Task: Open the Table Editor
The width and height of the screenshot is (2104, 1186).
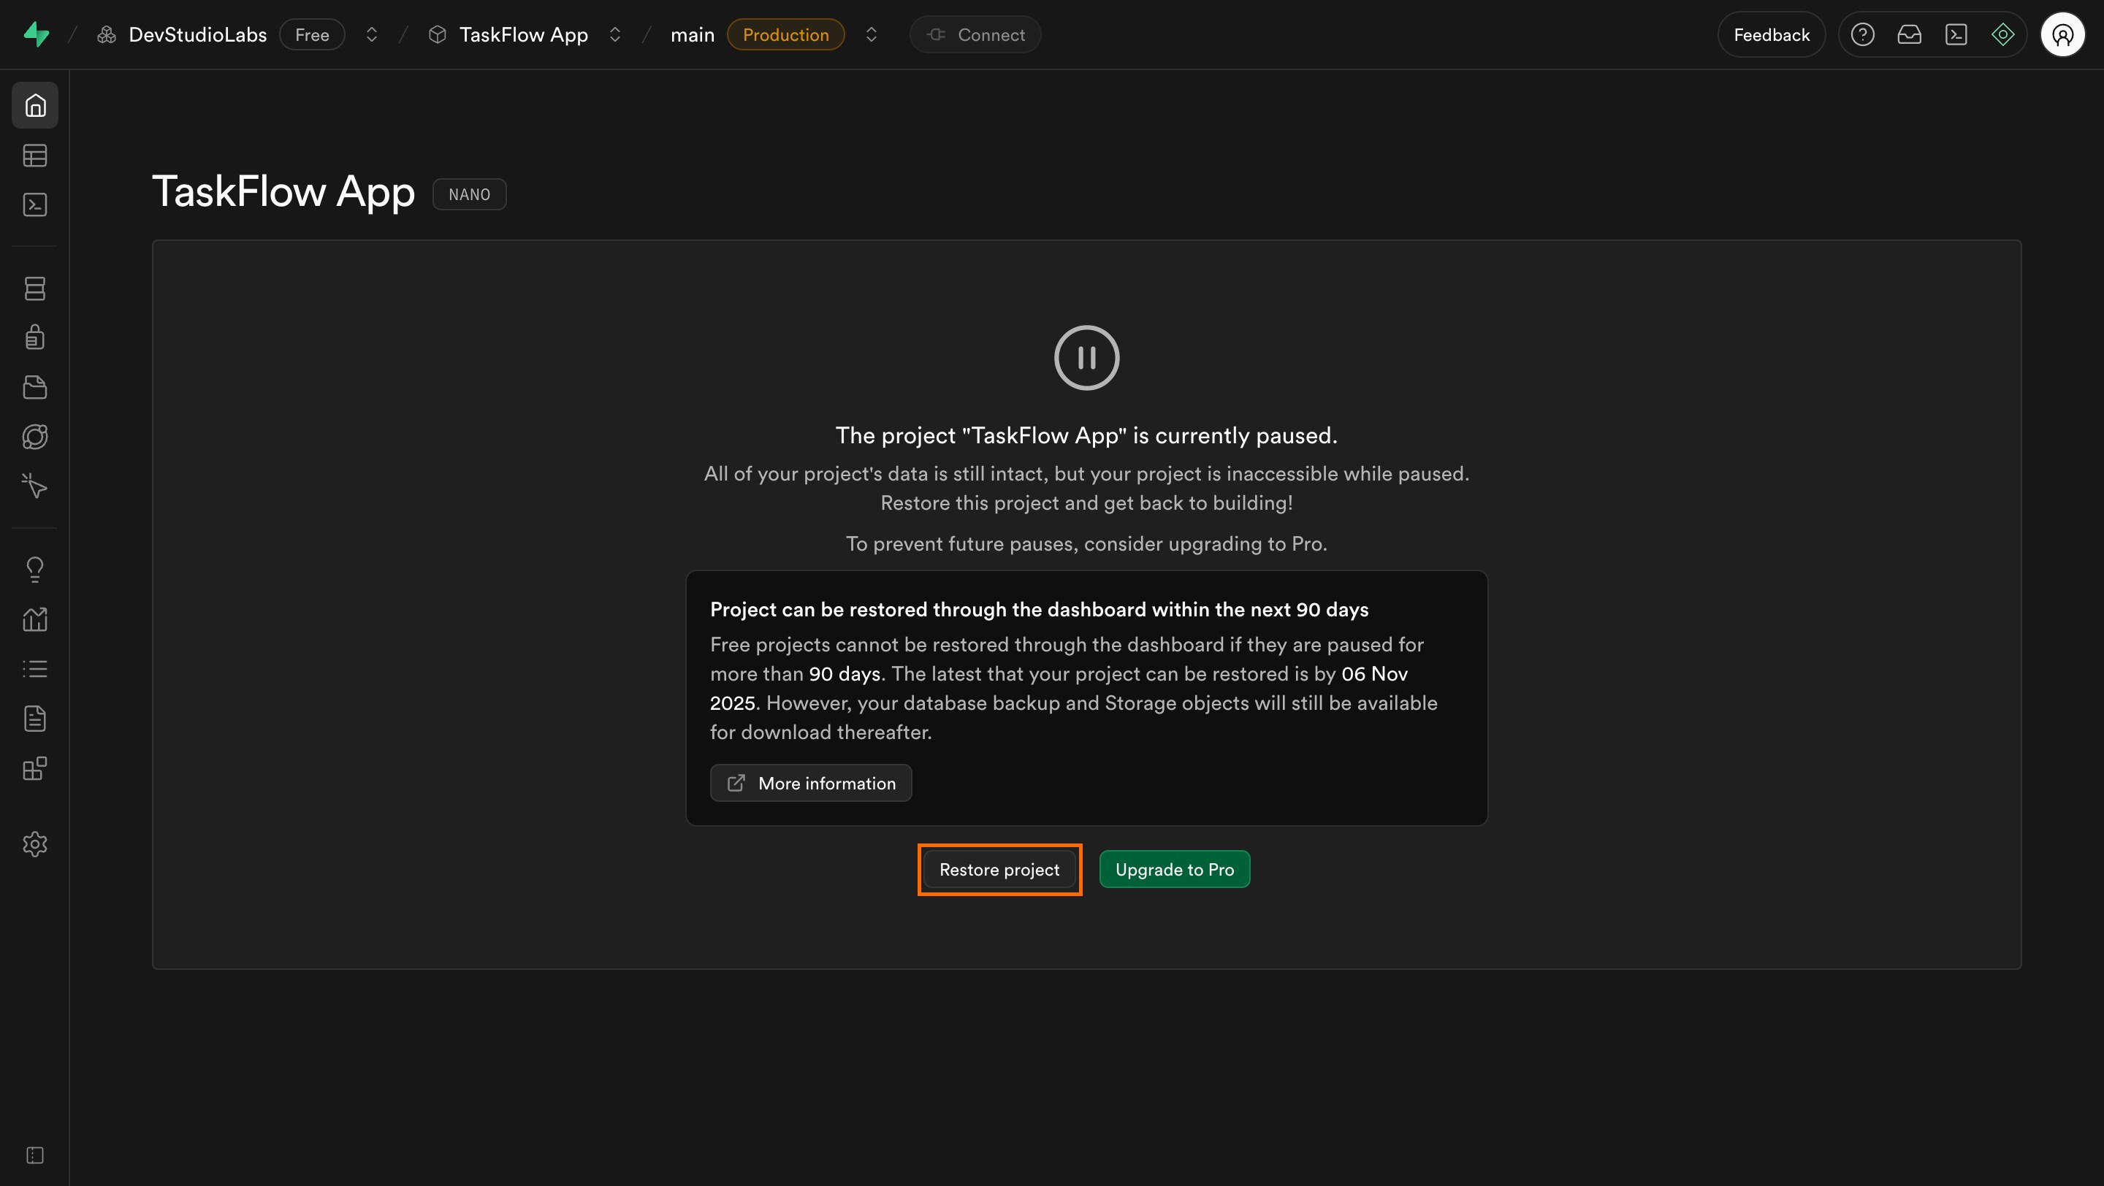Action: click(35, 155)
